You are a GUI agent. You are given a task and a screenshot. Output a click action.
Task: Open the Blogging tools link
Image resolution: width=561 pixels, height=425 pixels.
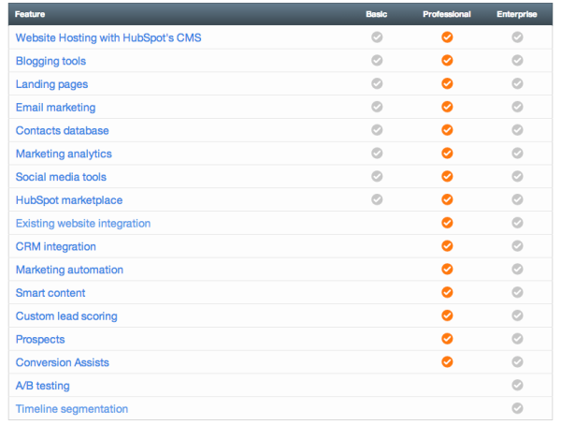click(50, 61)
